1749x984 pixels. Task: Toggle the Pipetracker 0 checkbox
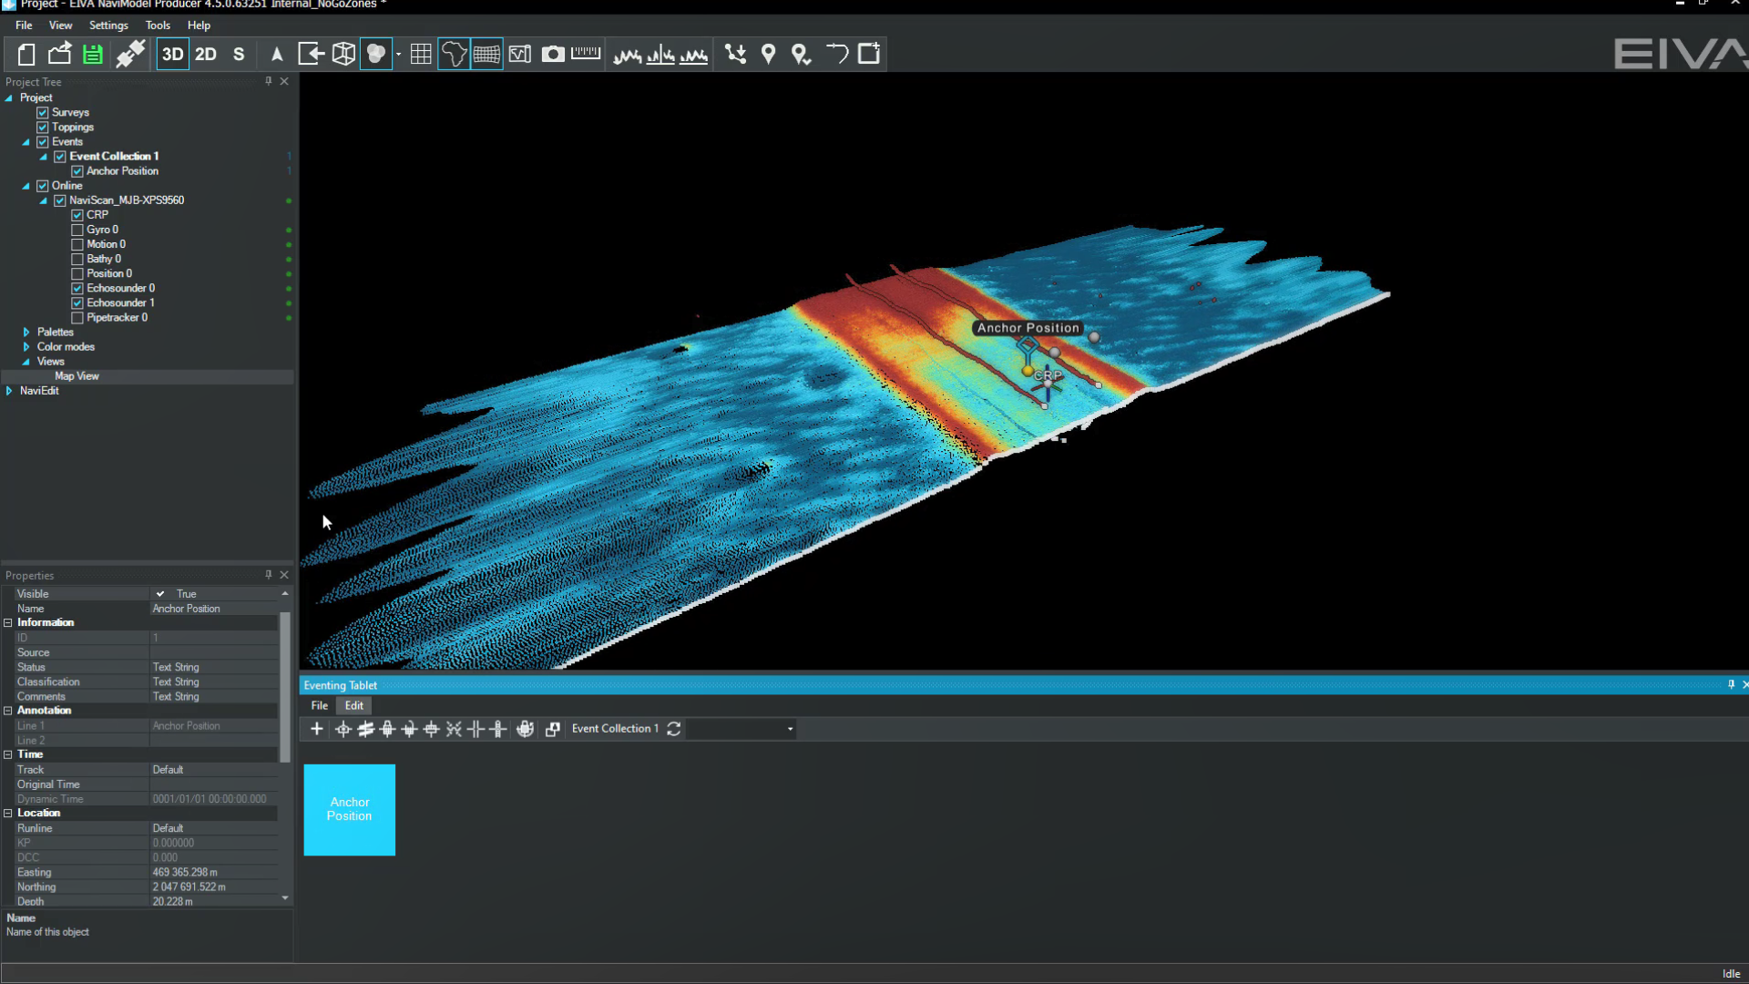pyautogui.click(x=77, y=318)
